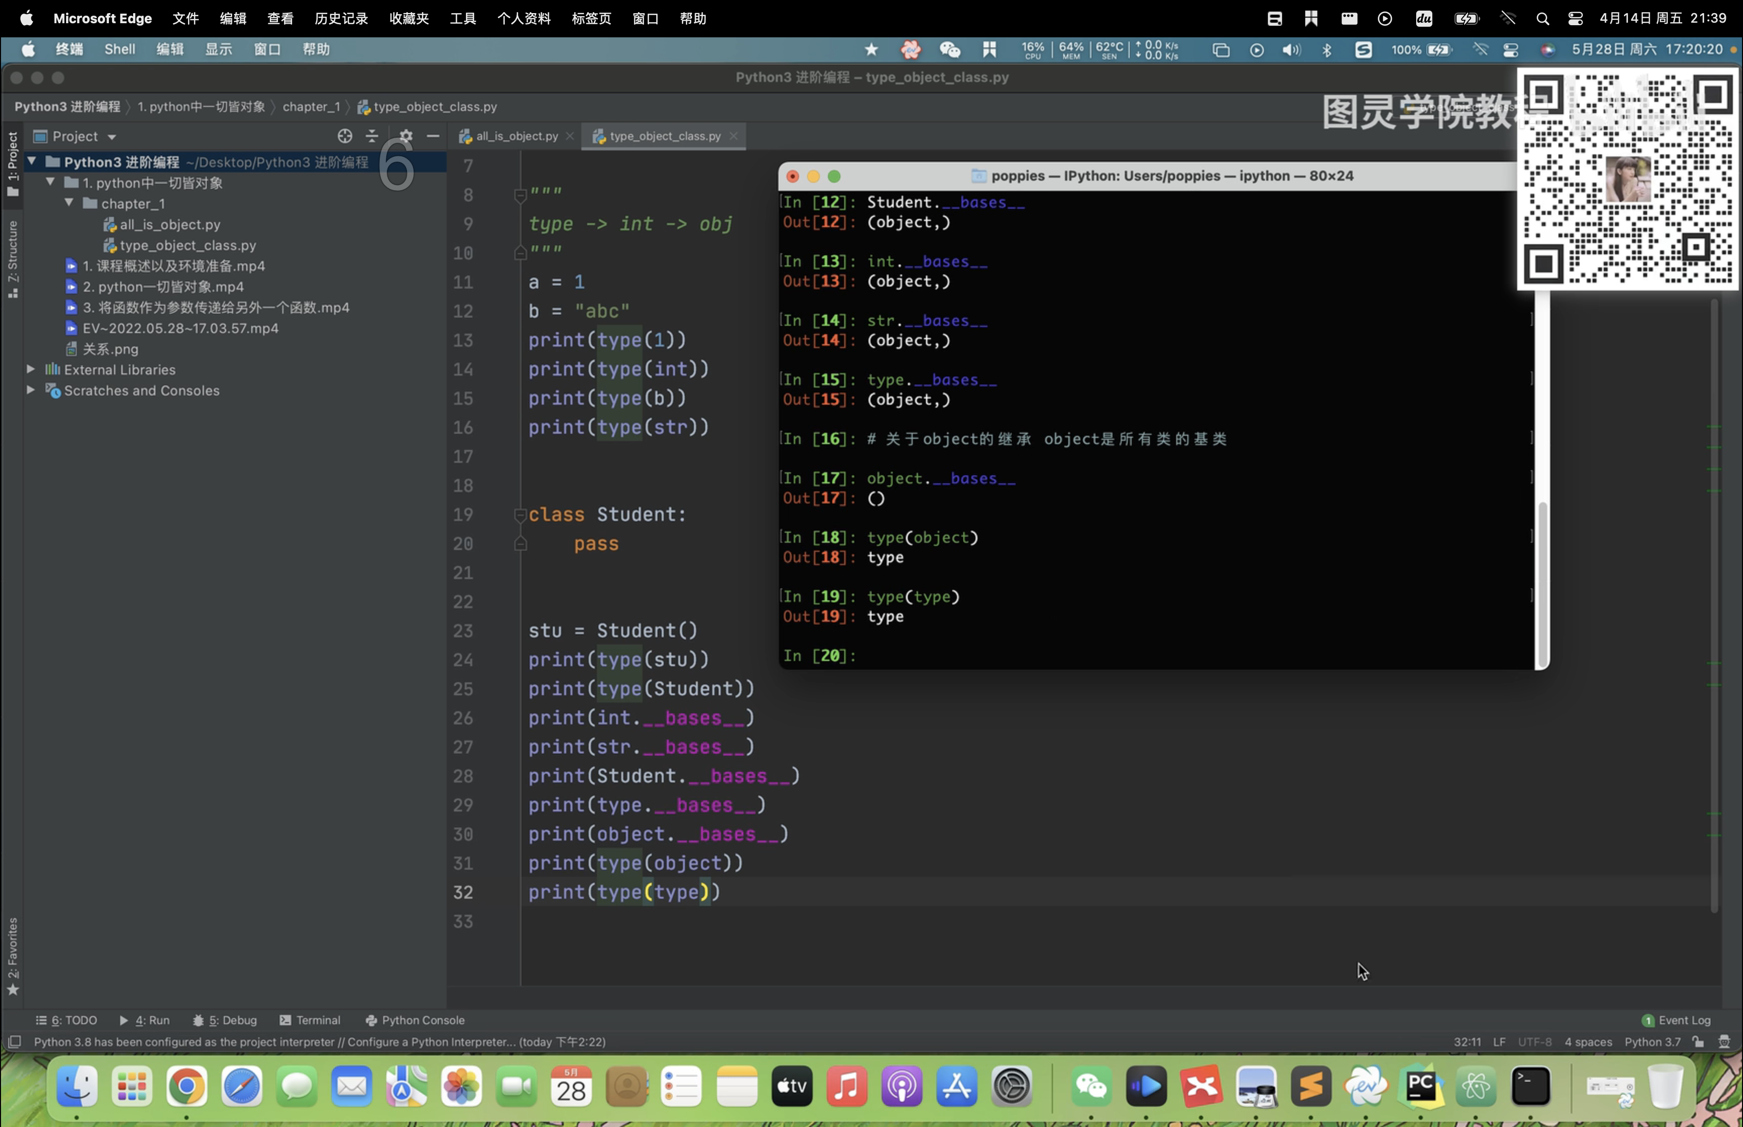Screen dimensions: 1743x1127
Task: Open the Event Log
Action: pyautogui.click(x=1676, y=1020)
